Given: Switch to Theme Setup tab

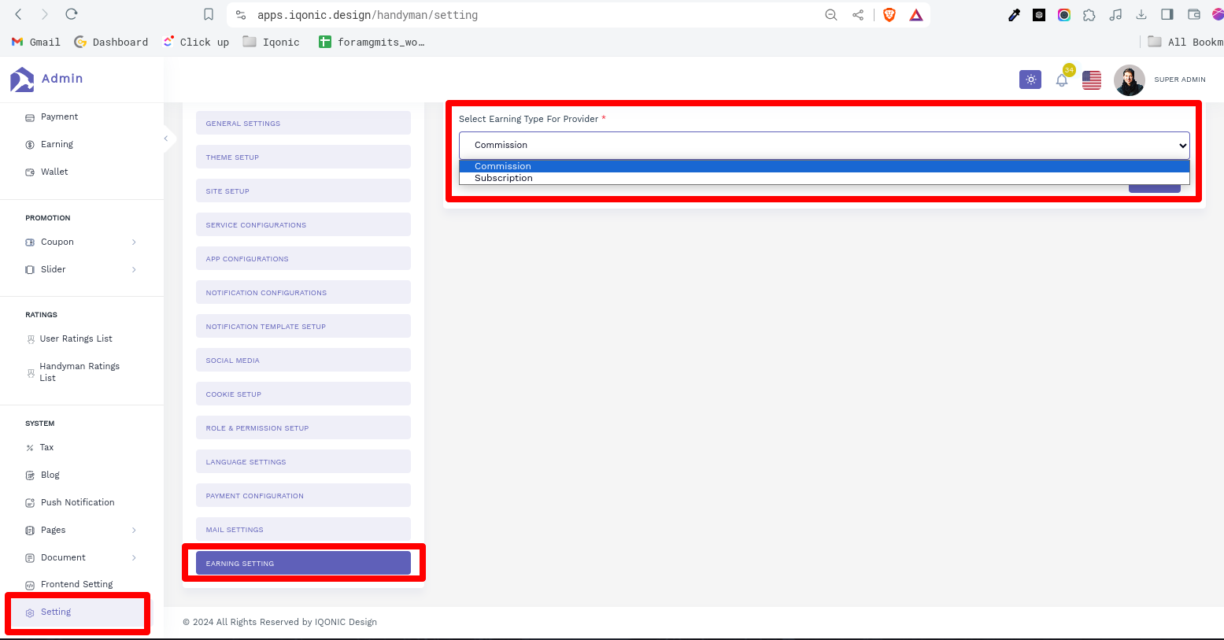Looking at the screenshot, I should pyautogui.click(x=303, y=157).
